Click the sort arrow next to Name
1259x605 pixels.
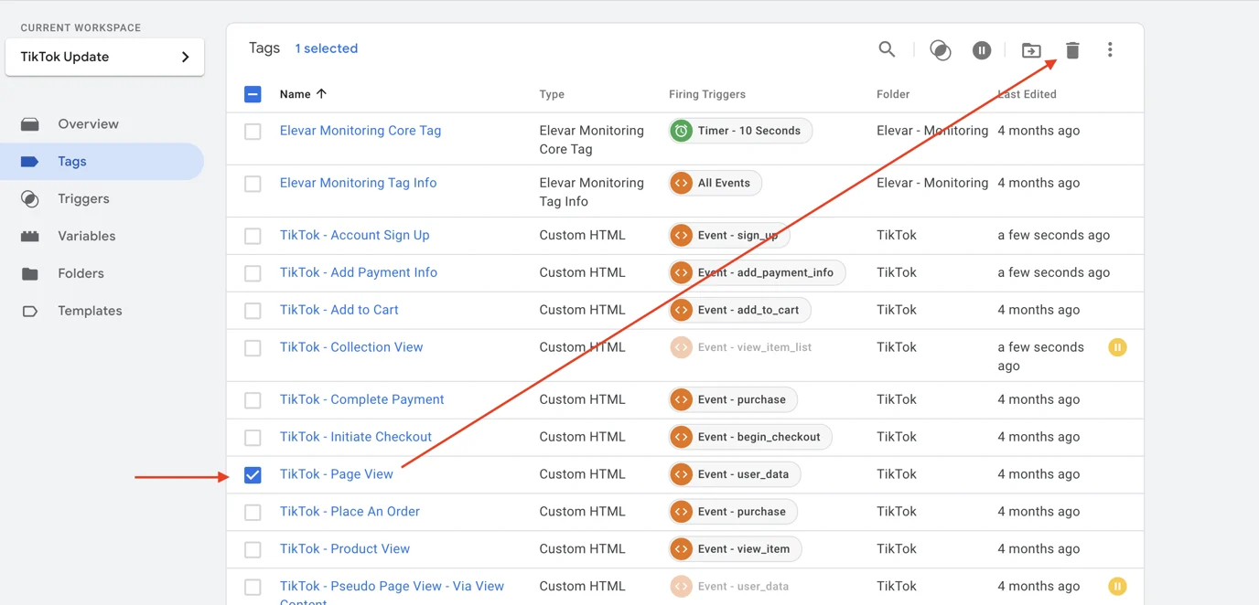(321, 94)
